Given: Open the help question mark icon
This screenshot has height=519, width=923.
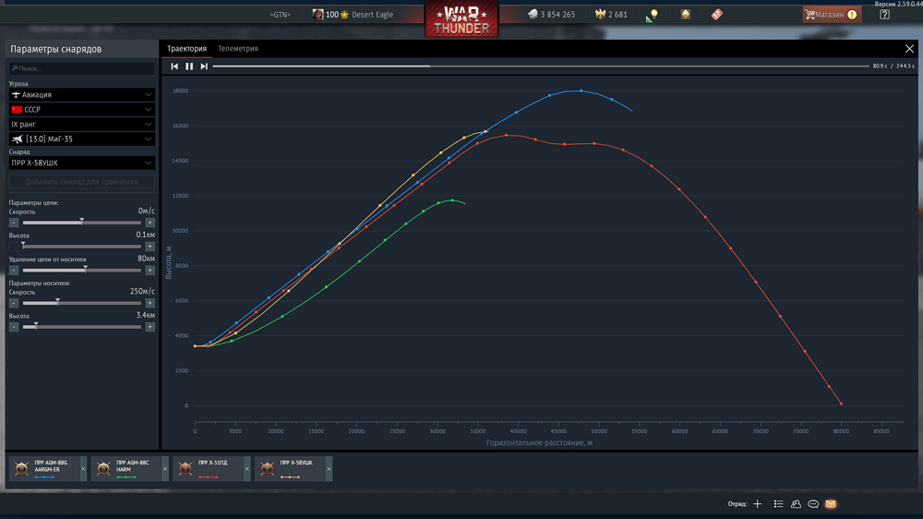Looking at the screenshot, I should pos(884,15).
